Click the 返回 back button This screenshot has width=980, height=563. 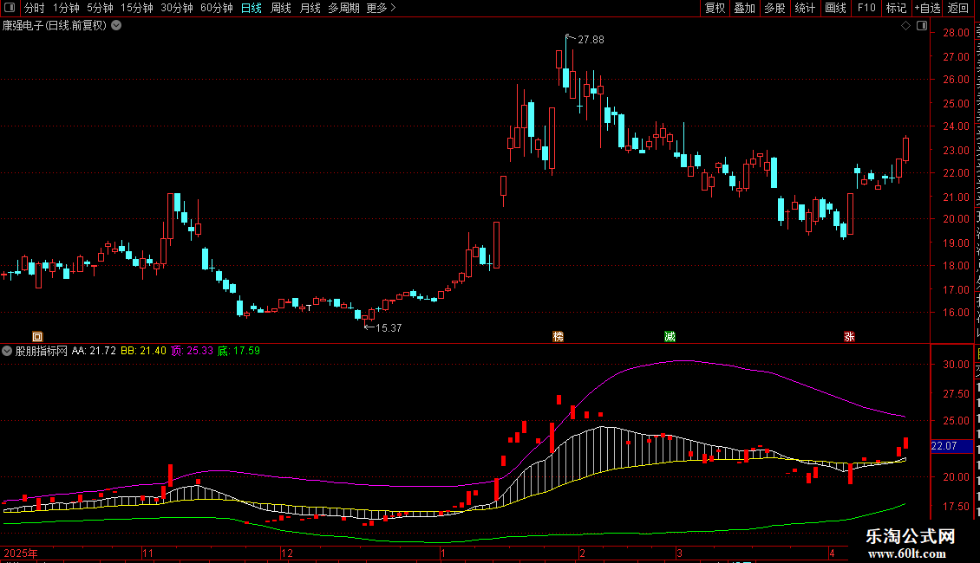click(957, 8)
